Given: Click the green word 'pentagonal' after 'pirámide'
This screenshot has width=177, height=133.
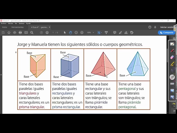Looking at the screenshot, I should coord(127,107).
